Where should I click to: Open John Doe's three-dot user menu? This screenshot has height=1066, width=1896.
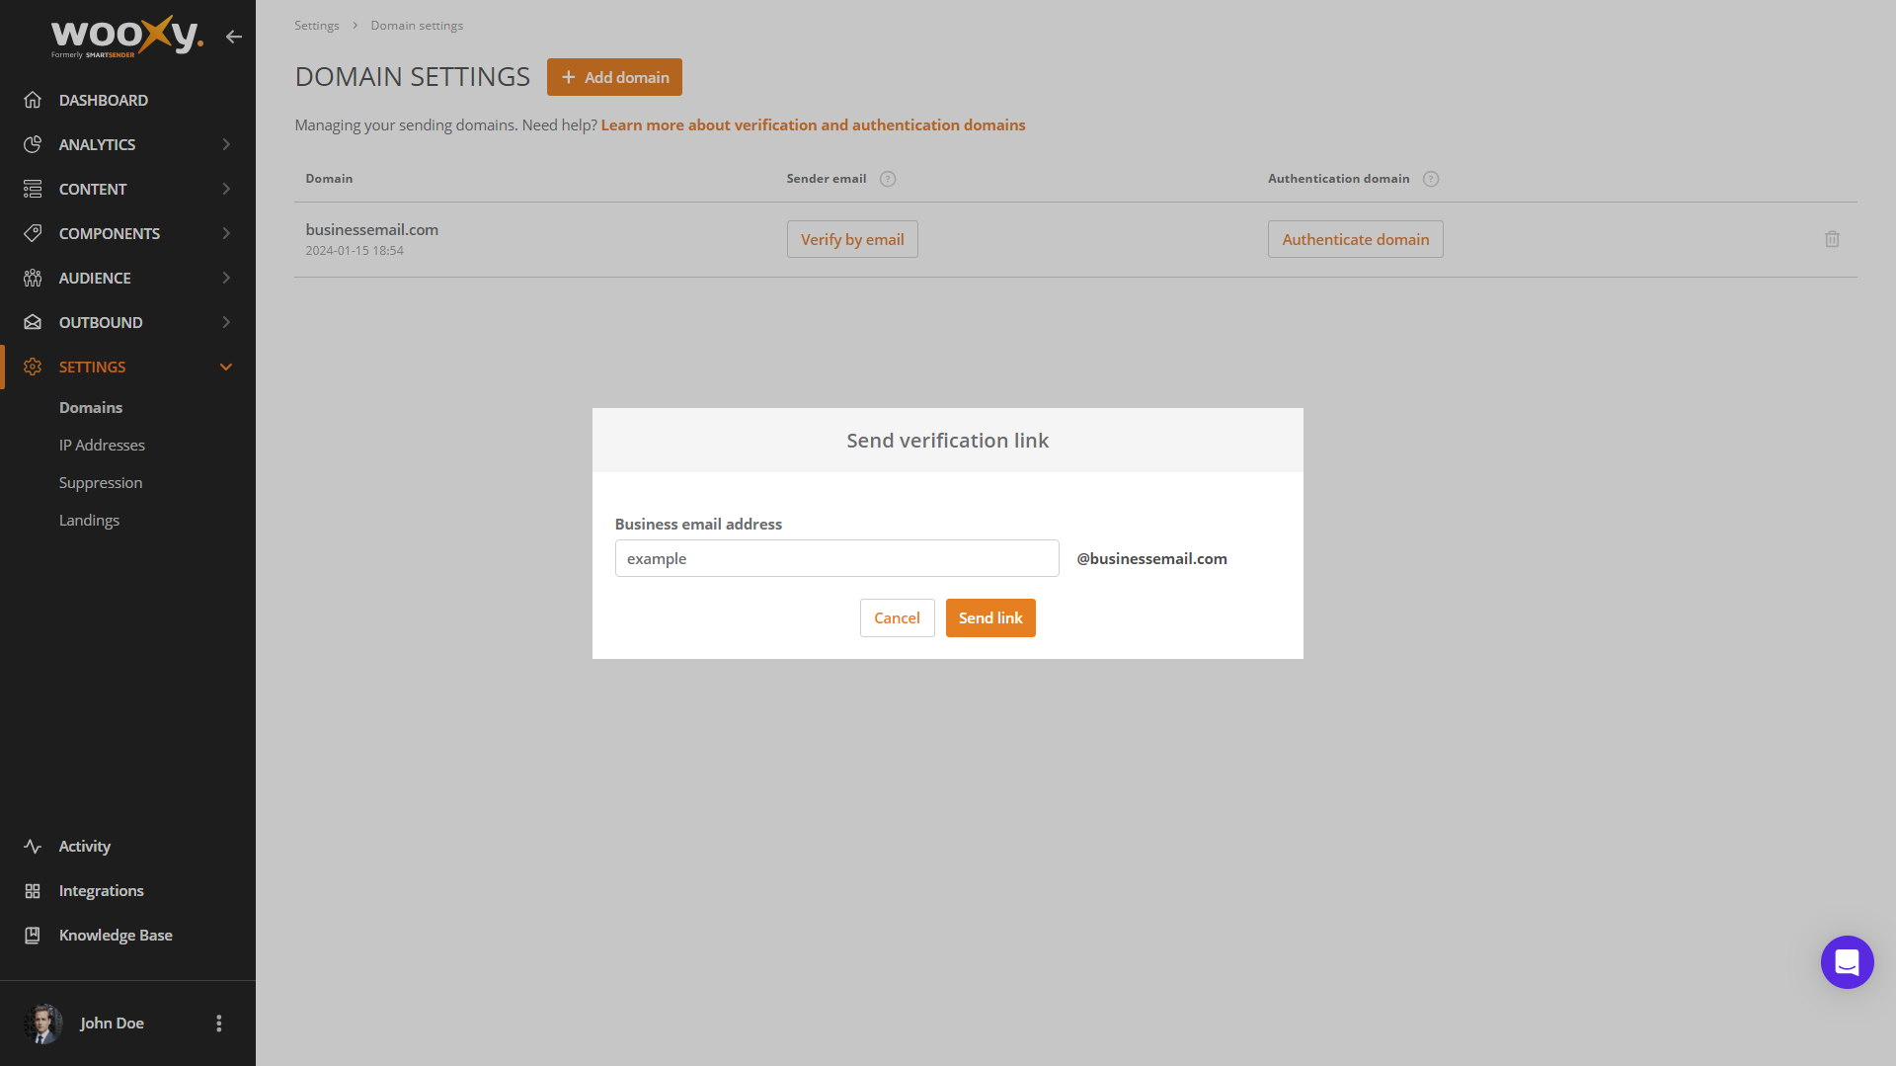tap(219, 1024)
